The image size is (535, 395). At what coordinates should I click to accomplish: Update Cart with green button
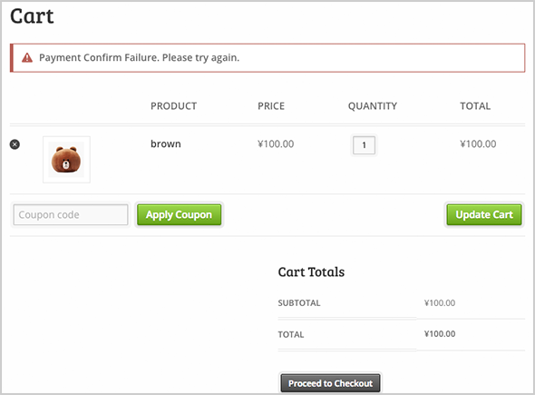[x=484, y=214]
